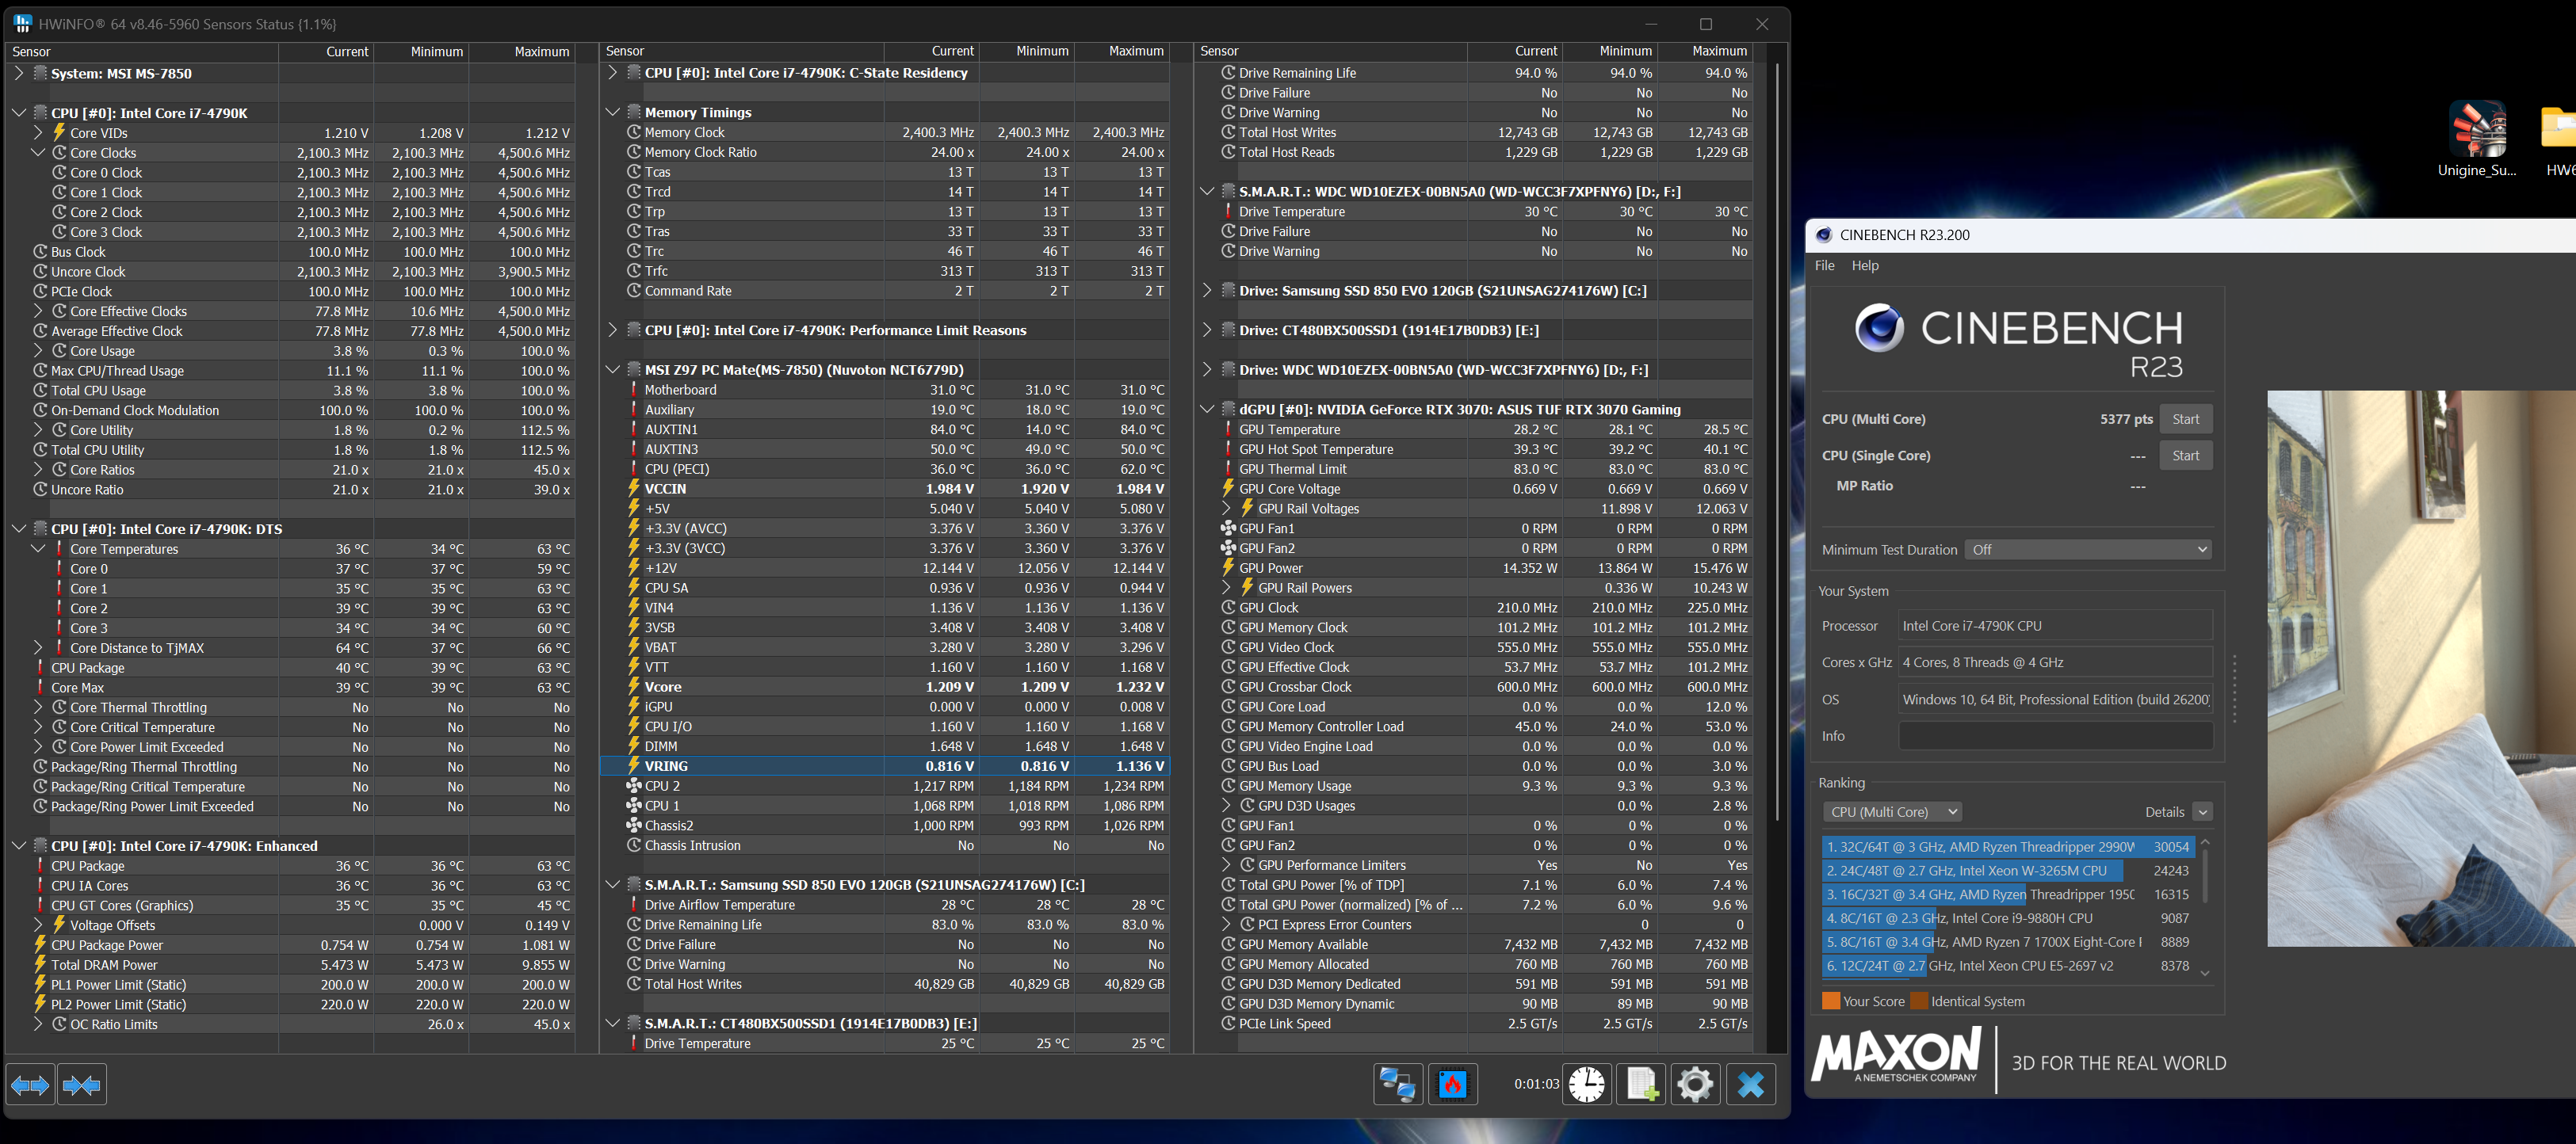The image size is (2576, 1144).
Task: Click the Cinebench icon in its title bar
Action: [1823, 235]
